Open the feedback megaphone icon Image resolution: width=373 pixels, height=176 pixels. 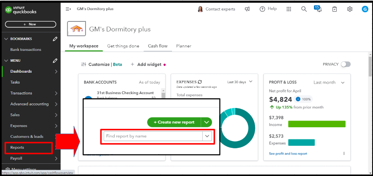tap(247, 9)
